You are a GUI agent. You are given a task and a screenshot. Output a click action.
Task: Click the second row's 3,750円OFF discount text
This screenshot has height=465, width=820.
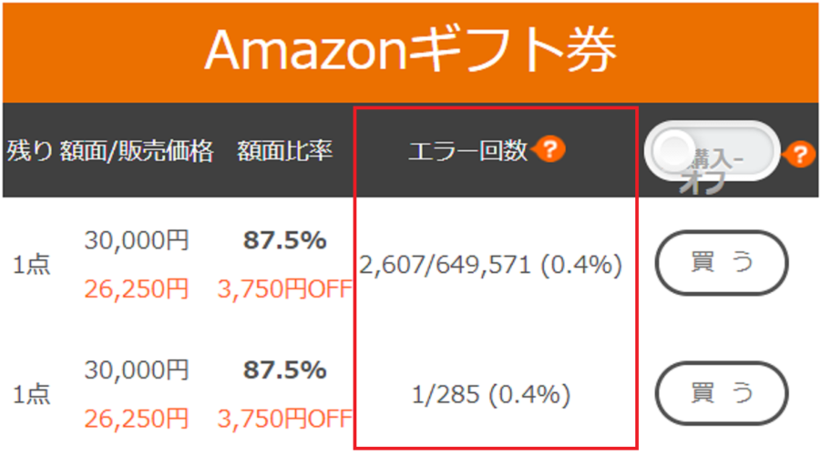tap(285, 419)
